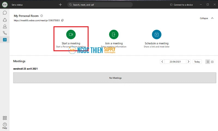Select the Meetings calendar tab in sidebar

click(5, 40)
